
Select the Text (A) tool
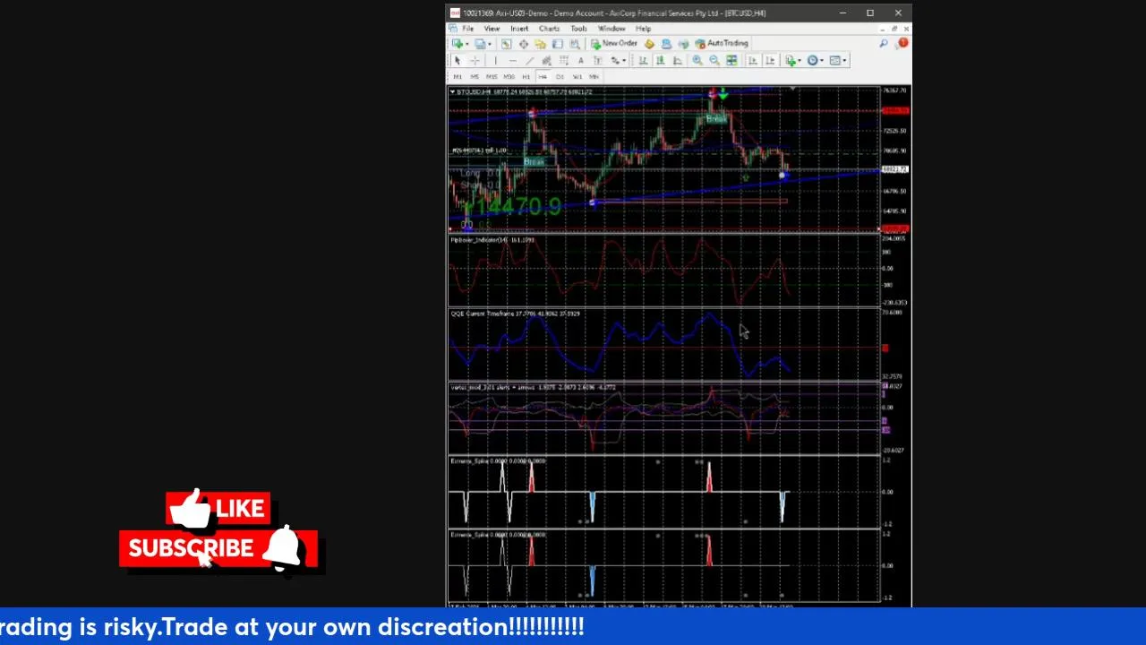581,60
